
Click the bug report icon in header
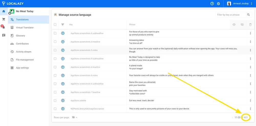click(x=218, y=4)
